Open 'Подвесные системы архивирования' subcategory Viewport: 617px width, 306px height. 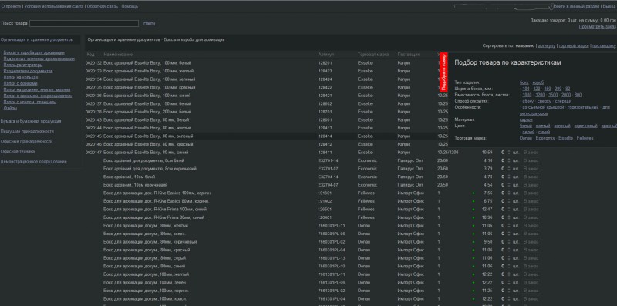click(x=39, y=59)
